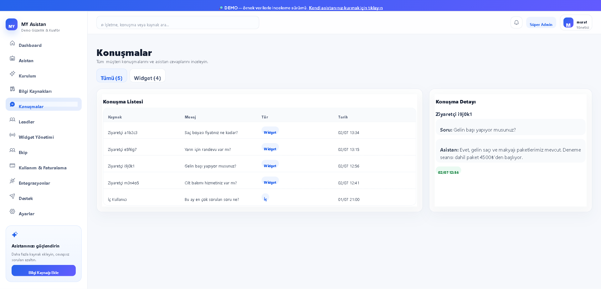Click message 'Yarın için randevu var mı?'
Screen dimensions: 601x289
208,150
